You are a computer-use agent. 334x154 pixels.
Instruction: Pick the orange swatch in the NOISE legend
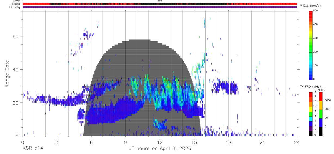coord(320,105)
